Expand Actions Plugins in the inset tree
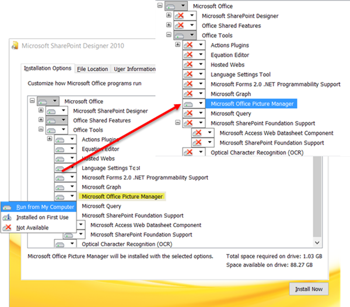350x307 pixels. [178, 44]
